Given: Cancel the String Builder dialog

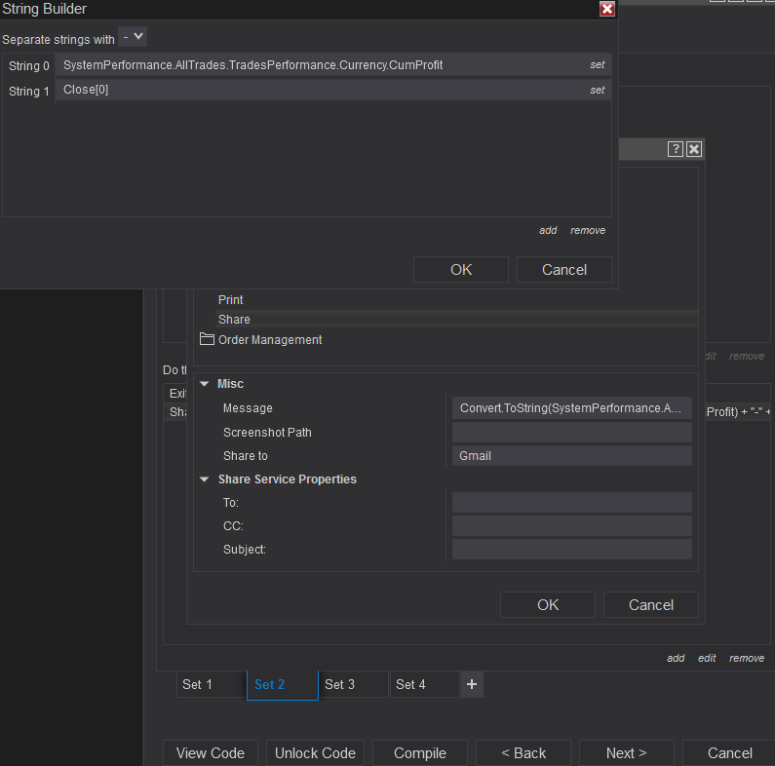Looking at the screenshot, I should 564,269.
